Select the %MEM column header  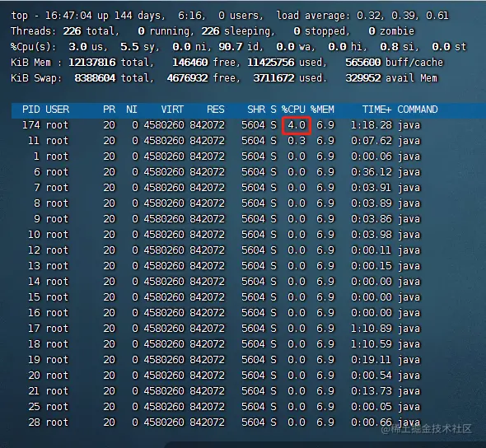click(x=322, y=110)
